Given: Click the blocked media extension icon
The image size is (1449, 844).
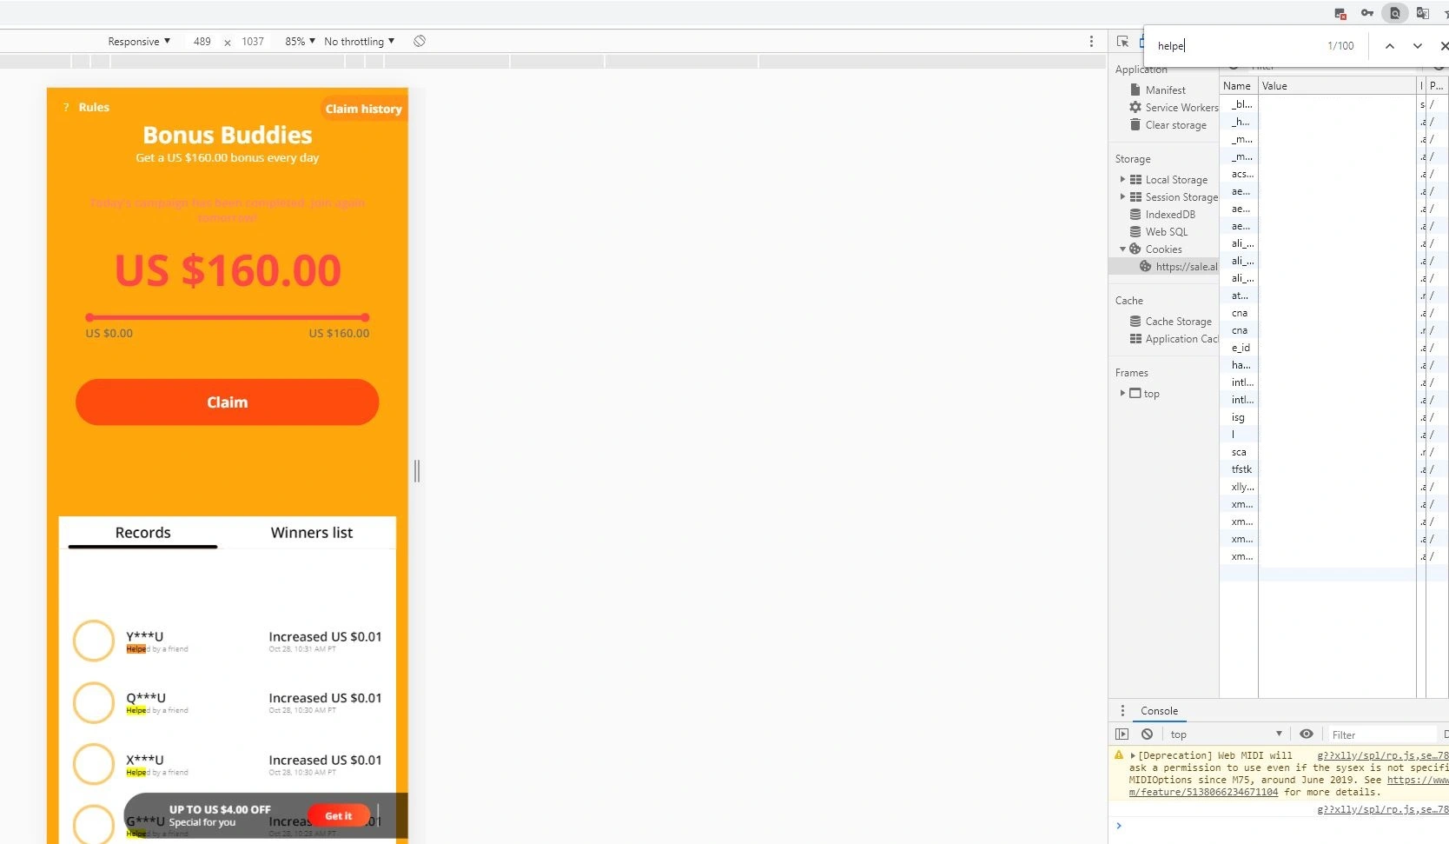Looking at the screenshot, I should [x=1340, y=13].
